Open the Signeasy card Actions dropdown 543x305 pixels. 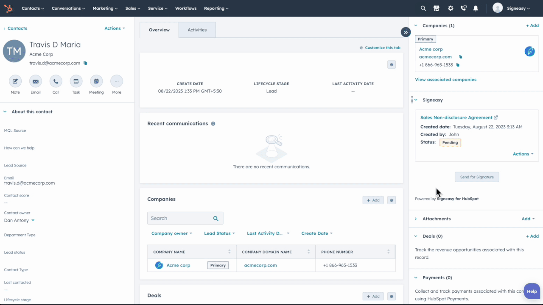523,154
